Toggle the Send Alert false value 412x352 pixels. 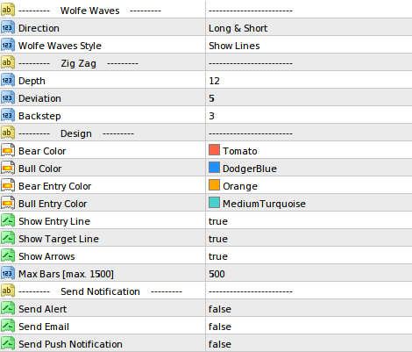[220, 309]
